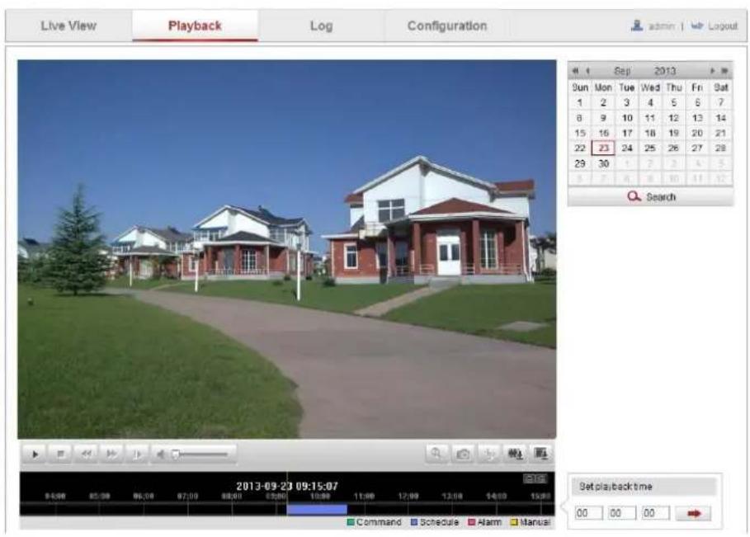Click the 13:00 mark on the timeline
750x537 pixels.
[452, 497]
